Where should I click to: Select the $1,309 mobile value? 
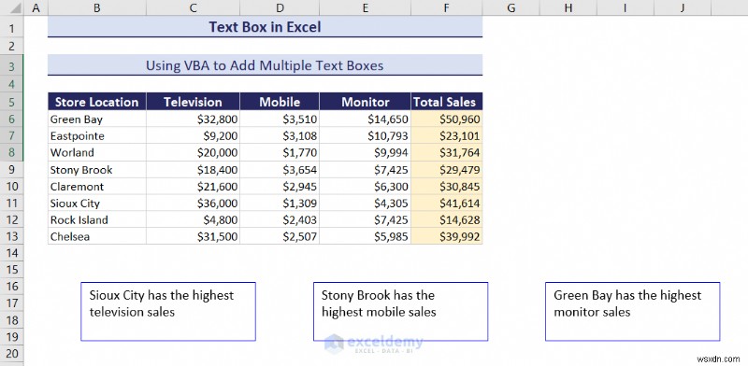click(x=280, y=203)
